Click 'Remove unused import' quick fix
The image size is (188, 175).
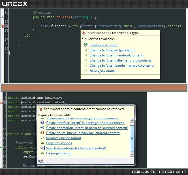[64, 138]
